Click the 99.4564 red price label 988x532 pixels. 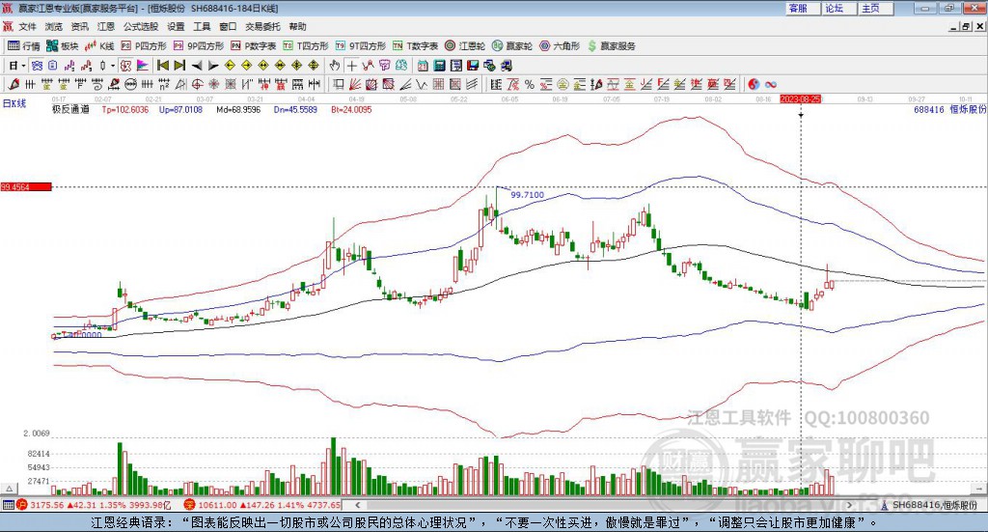click(26, 187)
